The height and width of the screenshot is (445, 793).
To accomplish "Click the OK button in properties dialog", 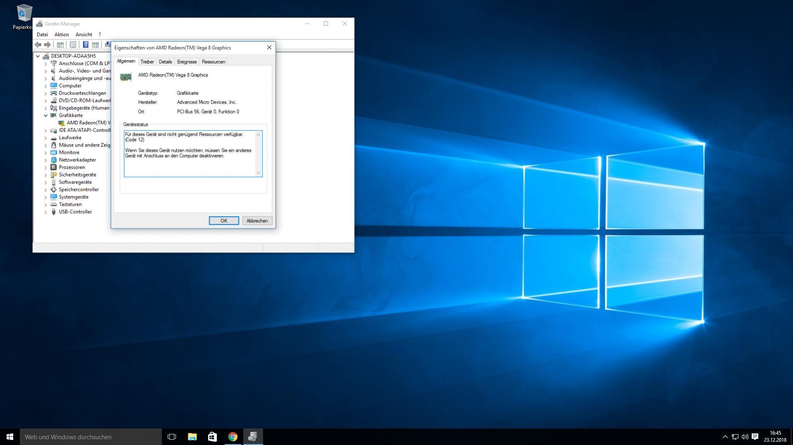I will (224, 221).
